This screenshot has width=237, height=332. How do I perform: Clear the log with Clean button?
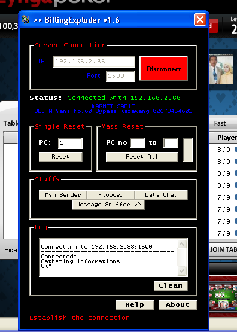[171, 286]
